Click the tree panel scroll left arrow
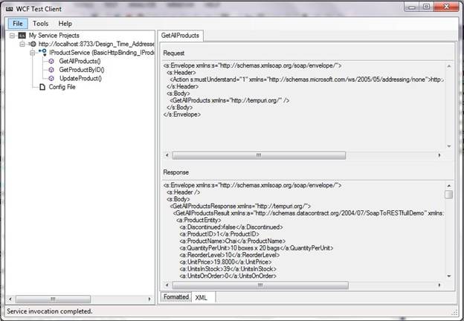The width and height of the screenshot is (464, 321). tap(10, 299)
